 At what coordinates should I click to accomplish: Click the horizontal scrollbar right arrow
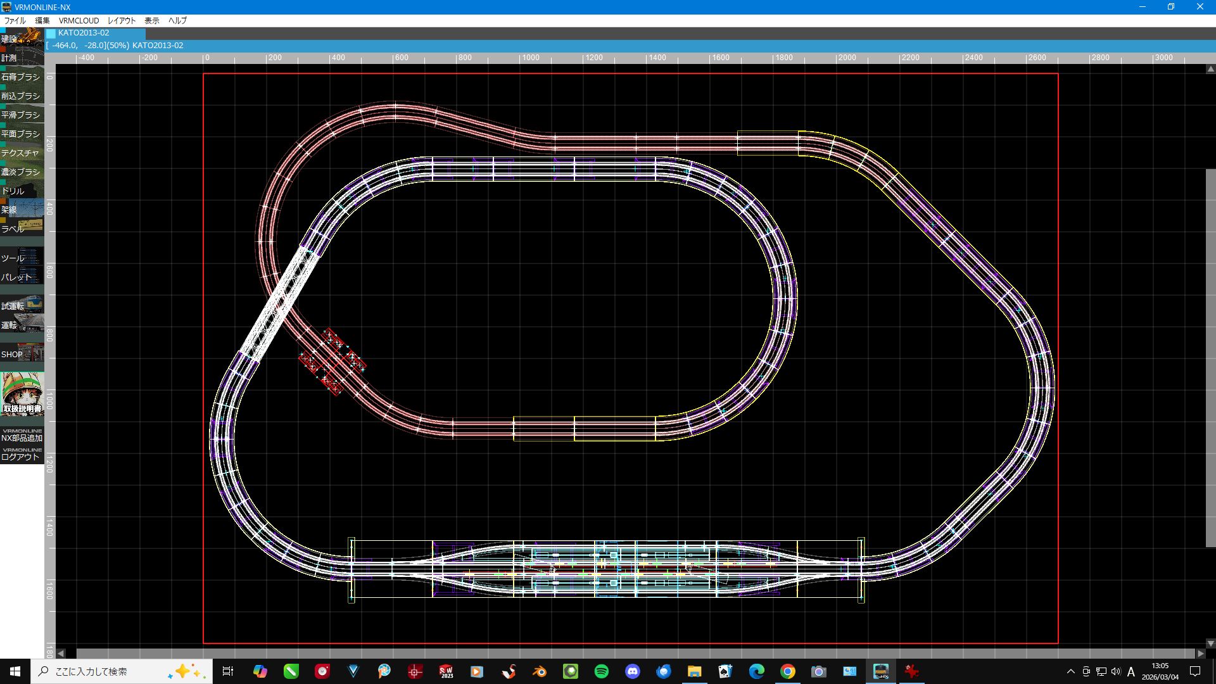(1200, 653)
